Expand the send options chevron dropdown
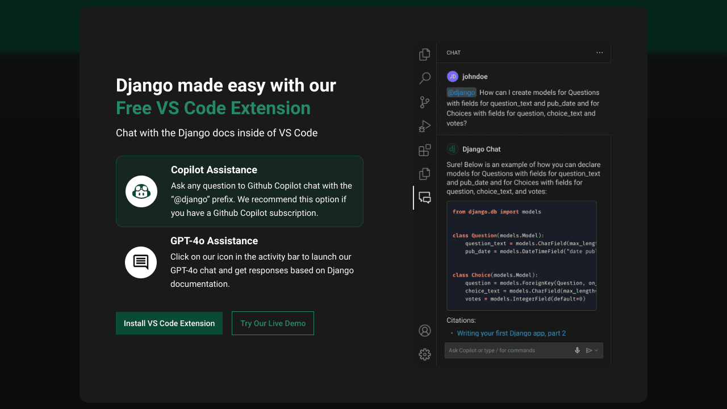727x409 pixels. click(596, 350)
